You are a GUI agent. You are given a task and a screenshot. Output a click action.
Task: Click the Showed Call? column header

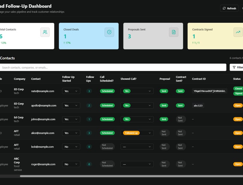[x=128, y=79]
